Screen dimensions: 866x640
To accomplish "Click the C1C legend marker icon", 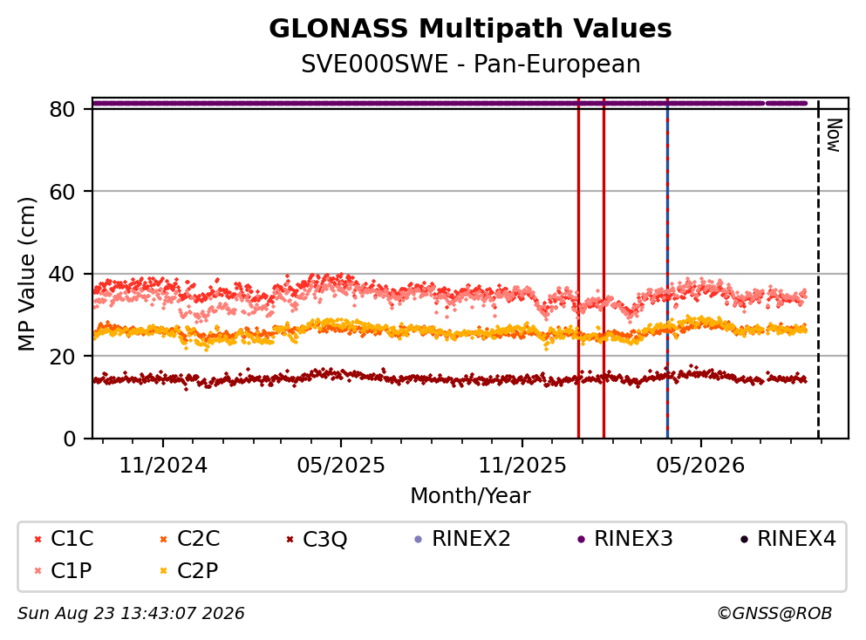I will click(38, 540).
